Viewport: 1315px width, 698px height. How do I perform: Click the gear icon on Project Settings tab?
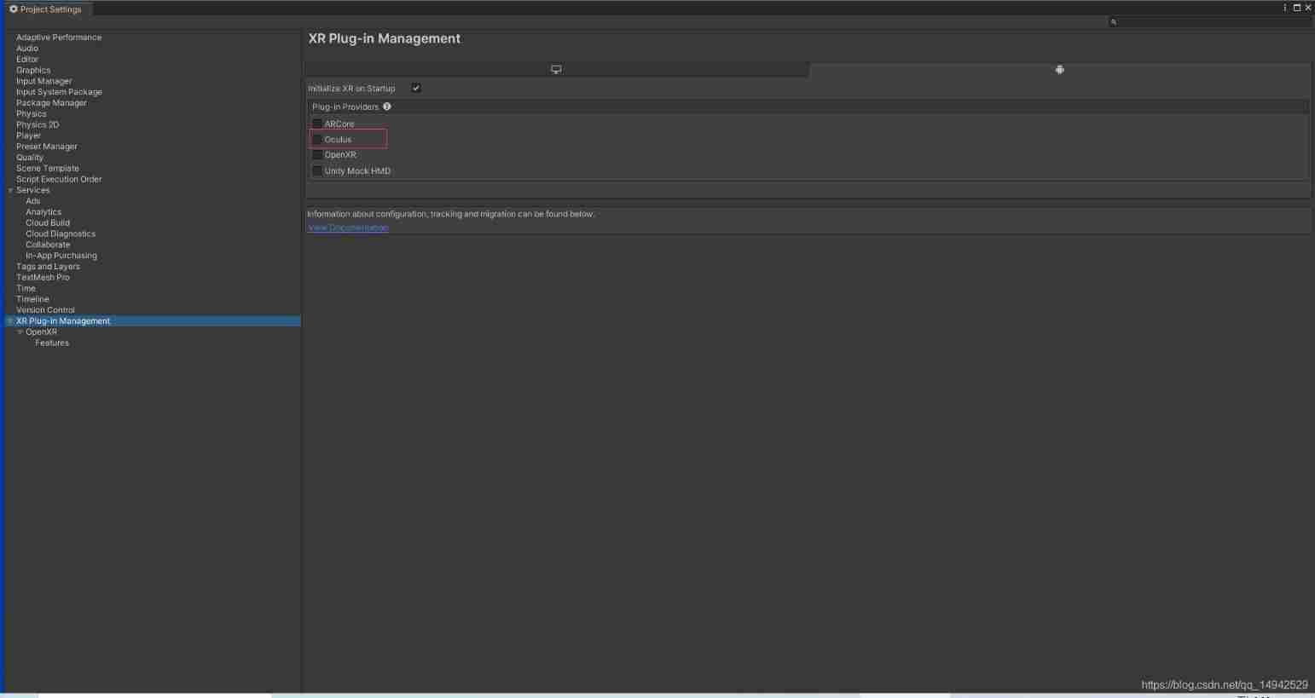14,9
